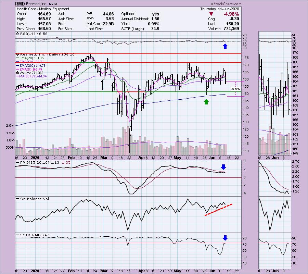The height and width of the screenshot is (274, 308).
Task: Click the Mar label on price axis
Action: 104,158
